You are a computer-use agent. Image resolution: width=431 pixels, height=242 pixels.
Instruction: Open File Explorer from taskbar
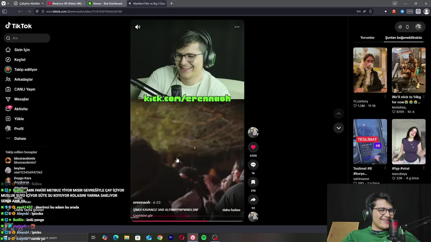[127, 238]
